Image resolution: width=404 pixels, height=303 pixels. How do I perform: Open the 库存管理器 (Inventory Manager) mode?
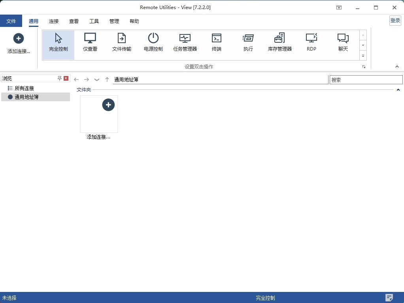(x=279, y=43)
